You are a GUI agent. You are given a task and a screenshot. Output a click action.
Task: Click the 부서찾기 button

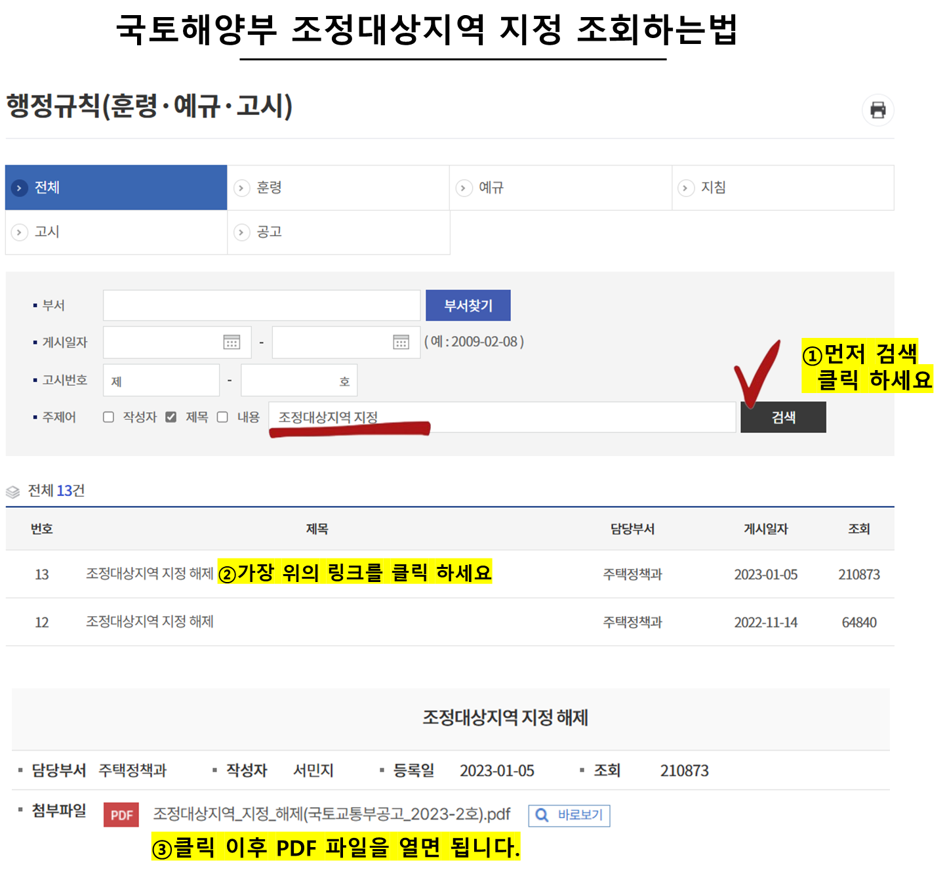point(468,305)
